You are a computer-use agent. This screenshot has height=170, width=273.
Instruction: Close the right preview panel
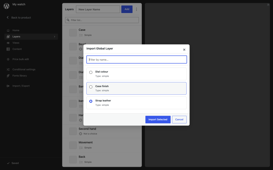coord(268,5)
